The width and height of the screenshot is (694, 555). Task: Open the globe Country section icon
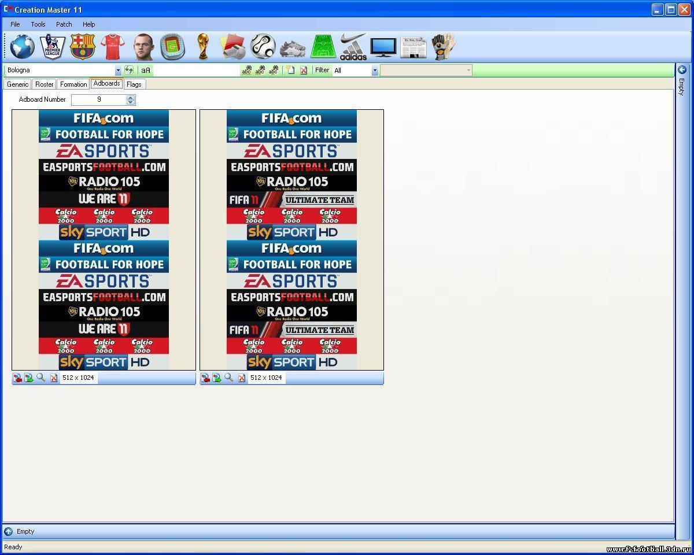[22, 46]
